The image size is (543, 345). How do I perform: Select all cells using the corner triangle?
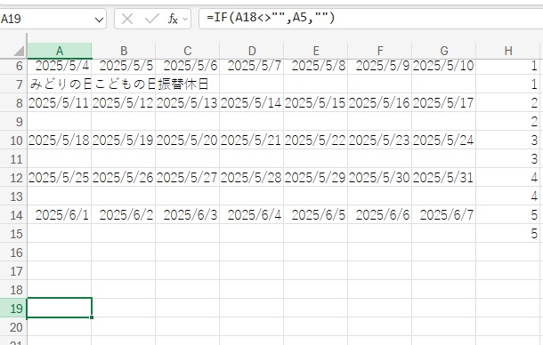(x=19, y=52)
